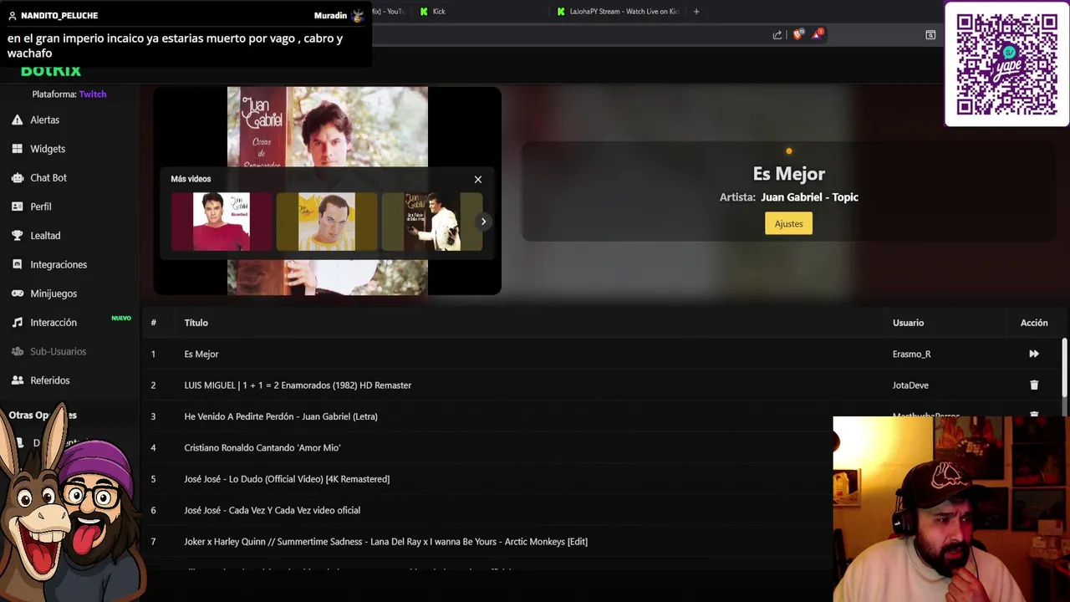Image resolution: width=1070 pixels, height=602 pixels.
Task: Click the Título column header
Action: point(196,323)
